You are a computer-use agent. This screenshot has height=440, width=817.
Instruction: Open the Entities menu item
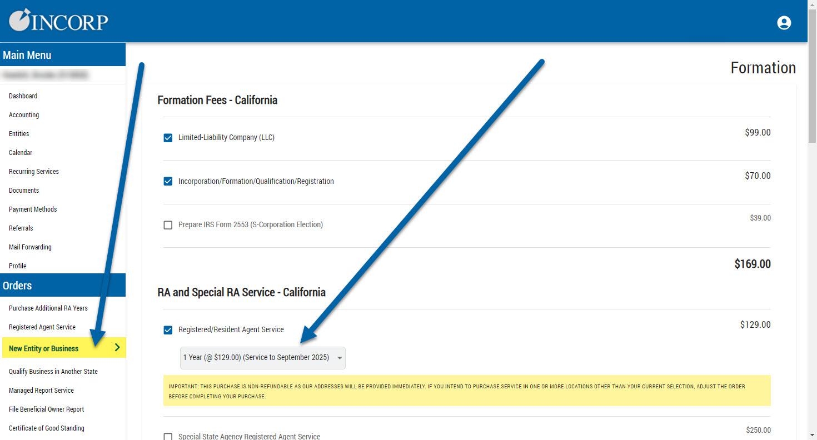coord(19,134)
